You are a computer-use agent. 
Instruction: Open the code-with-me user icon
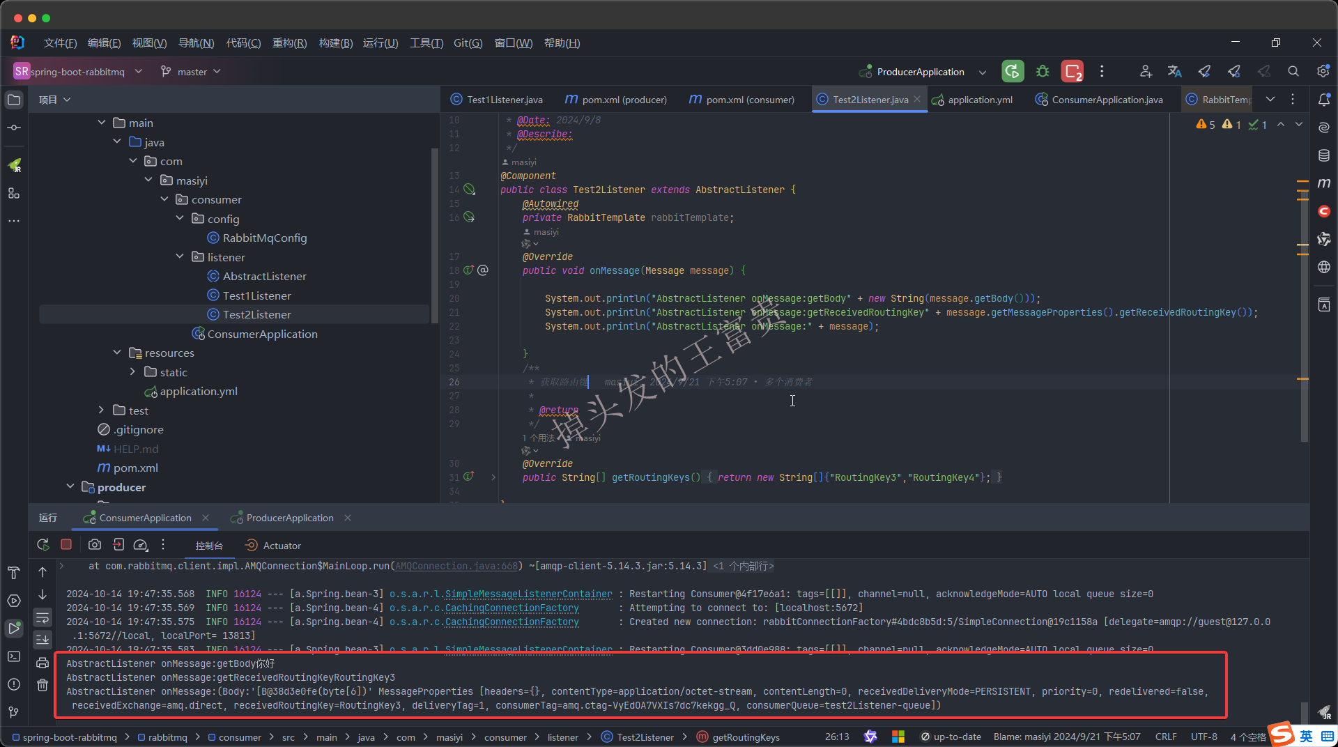pos(1146,71)
